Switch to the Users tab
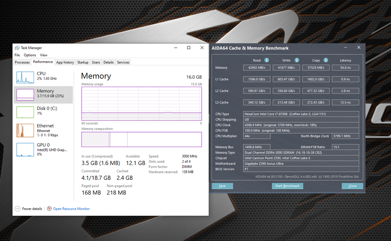The image size is (391, 241). 96,62
